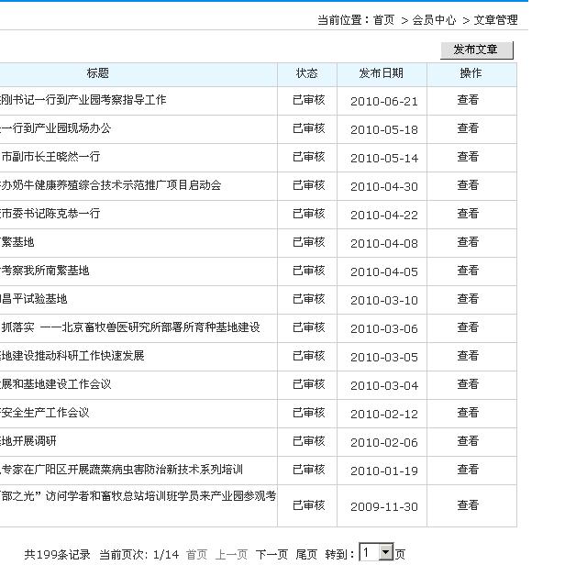Click 查看 for the 2010-05-18 article
Image resolution: width=587 pixels, height=565 pixels.
click(468, 129)
